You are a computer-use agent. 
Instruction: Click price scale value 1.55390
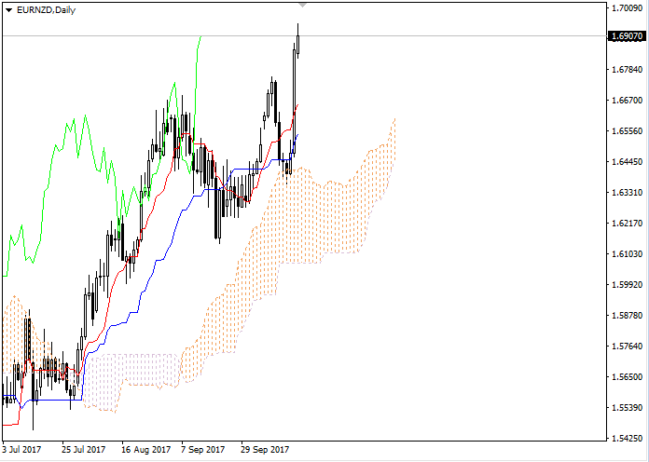point(627,408)
